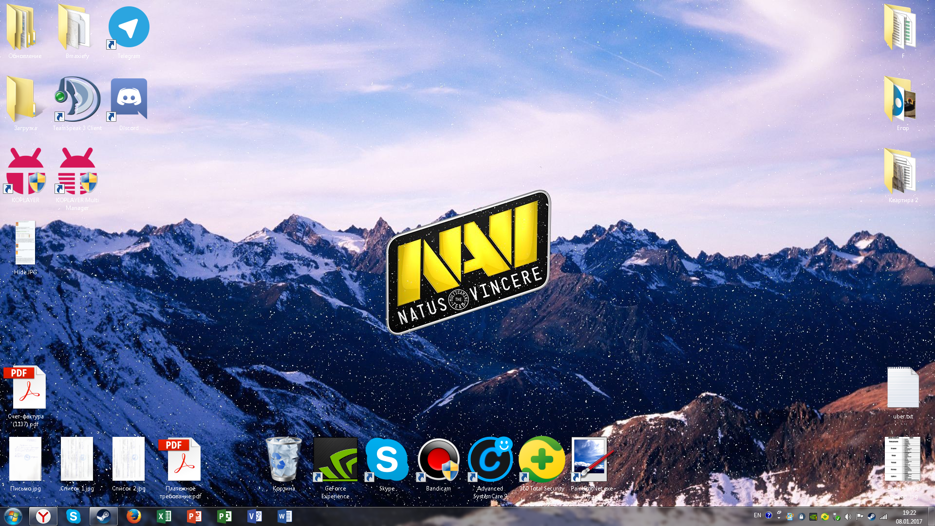Click the Safely Remove Hardware tray icon
The width and height of the screenshot is (935, 526).
(837, 517)
